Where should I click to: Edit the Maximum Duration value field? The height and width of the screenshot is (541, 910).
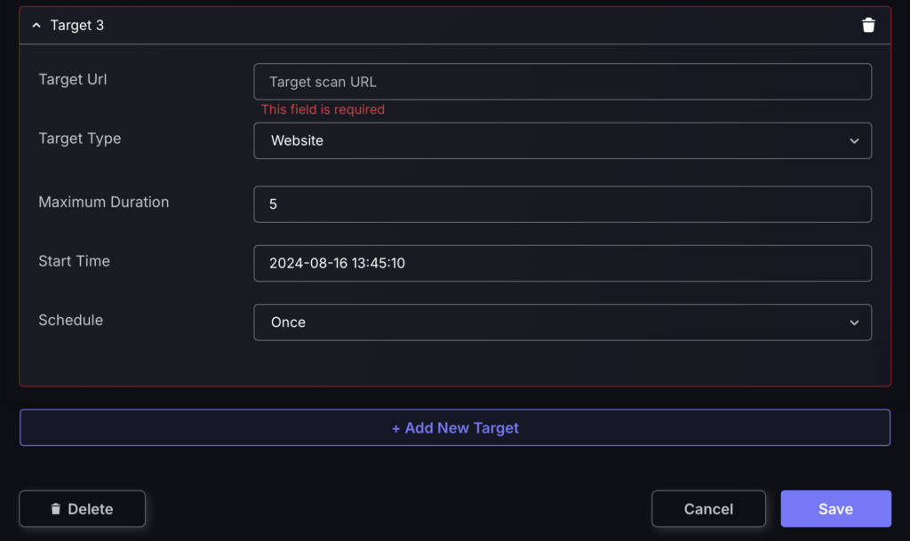(x=563, y=204)
